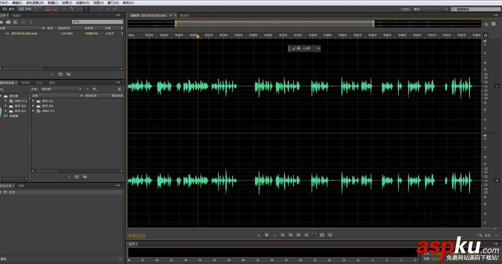Screen dimensions: 502x264
Task: Toggle spectral pitch display icon
Action: click(x=55, y=9)
